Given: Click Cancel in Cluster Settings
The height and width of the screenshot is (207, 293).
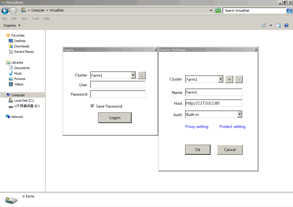Looking at the screenshot, I should [x=230, y=150].
